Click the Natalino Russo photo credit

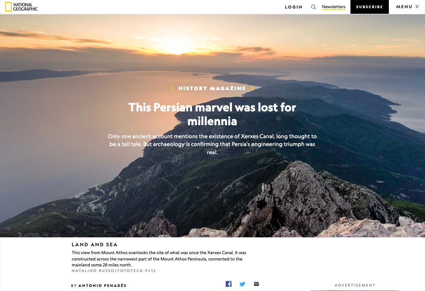(x=114, y=271)
